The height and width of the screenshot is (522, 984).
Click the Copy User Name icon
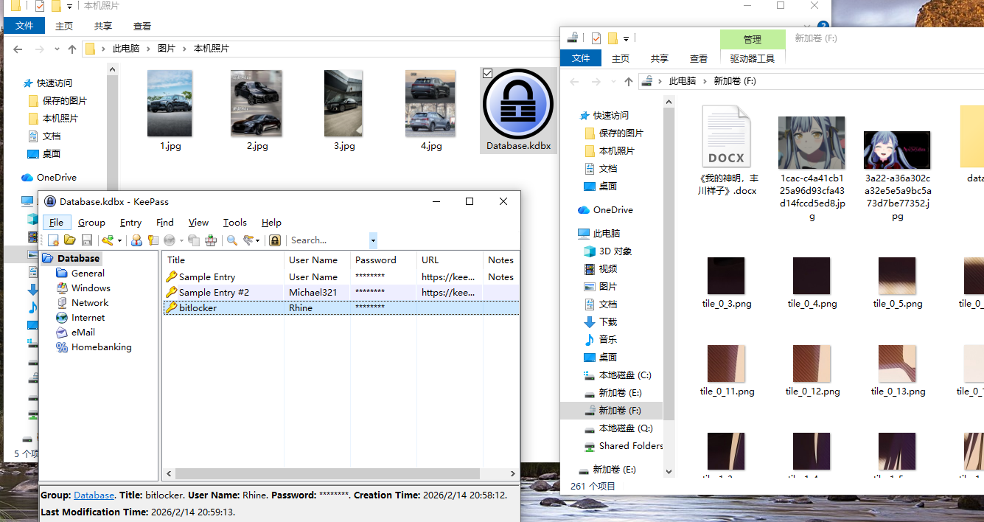point(136,240)
